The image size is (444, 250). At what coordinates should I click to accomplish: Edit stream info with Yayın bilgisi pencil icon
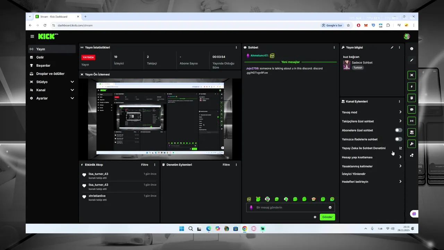tap(392, 48)
